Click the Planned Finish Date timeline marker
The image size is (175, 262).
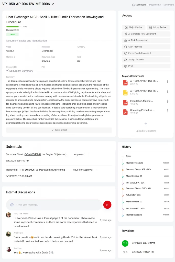coord(123,163)
